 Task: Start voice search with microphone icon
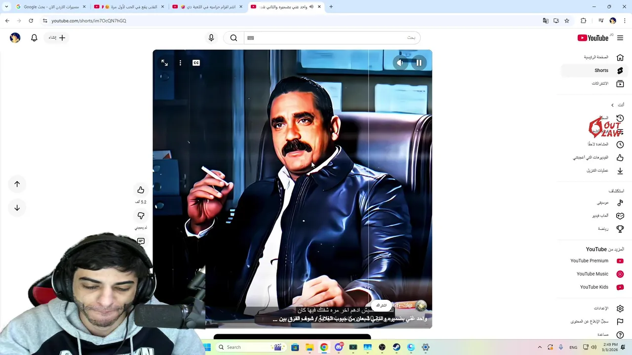click(x=211, y=37)
